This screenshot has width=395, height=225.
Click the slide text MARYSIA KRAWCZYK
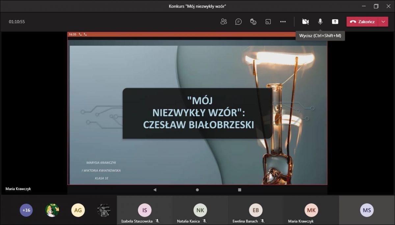click(x=101, y=163)
